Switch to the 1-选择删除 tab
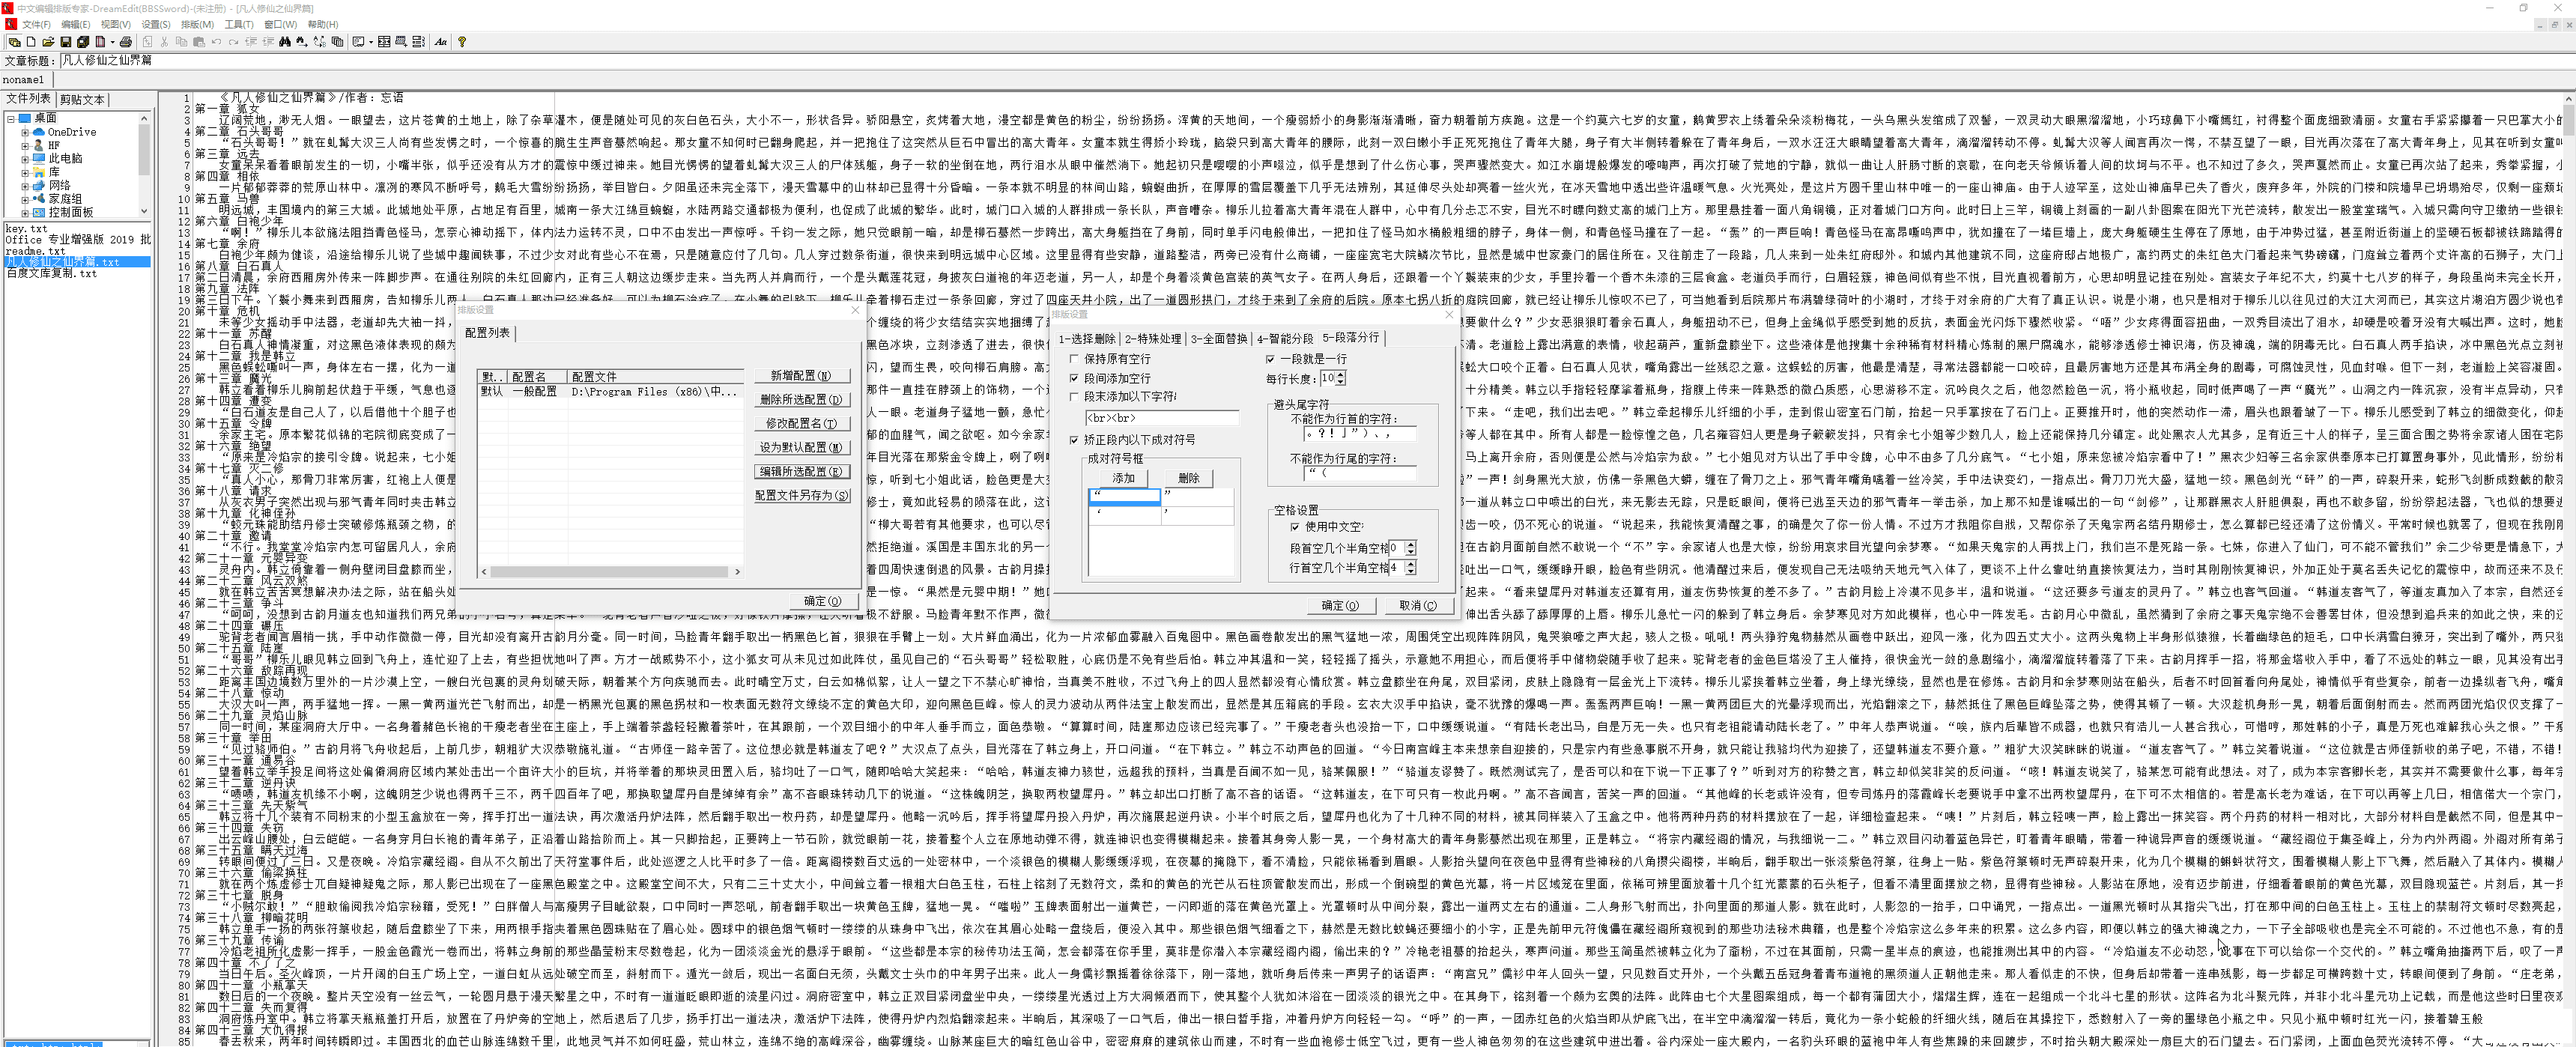This screenshot has height=1047, width=2576. [x=1087, y=338]
